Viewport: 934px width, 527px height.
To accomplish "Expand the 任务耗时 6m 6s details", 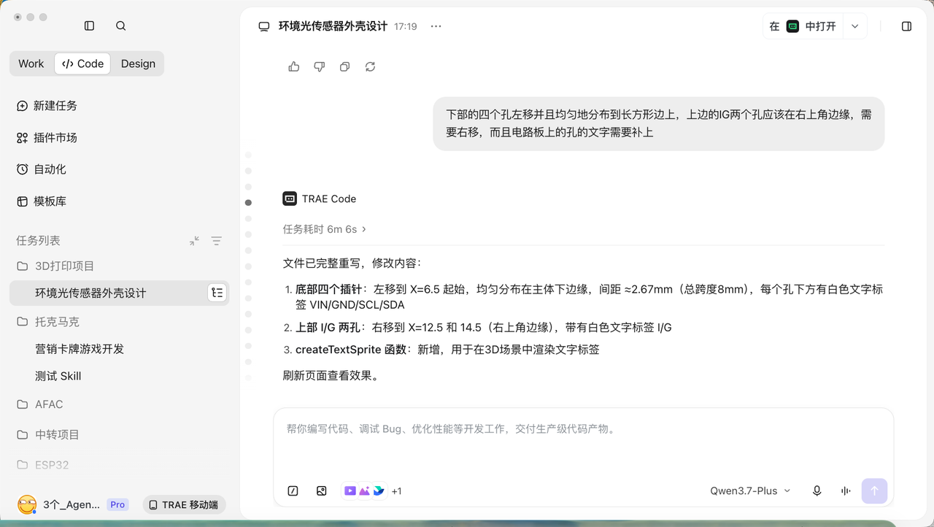I will tap(325, 229).
